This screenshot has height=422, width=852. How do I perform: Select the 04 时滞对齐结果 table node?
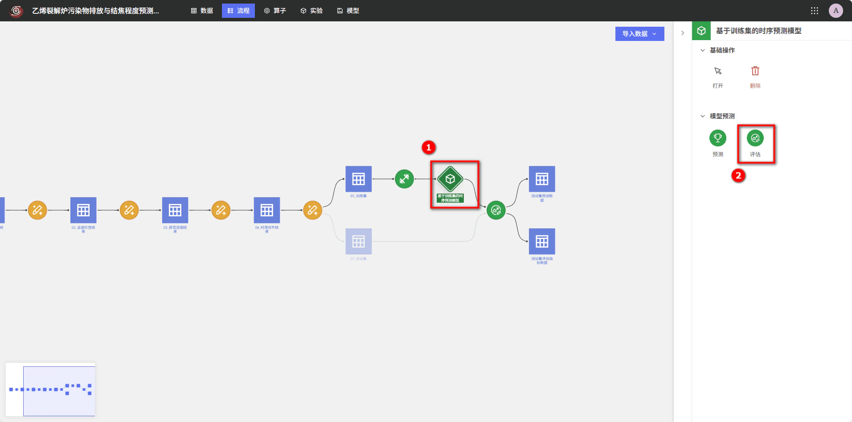click(267, 210)
